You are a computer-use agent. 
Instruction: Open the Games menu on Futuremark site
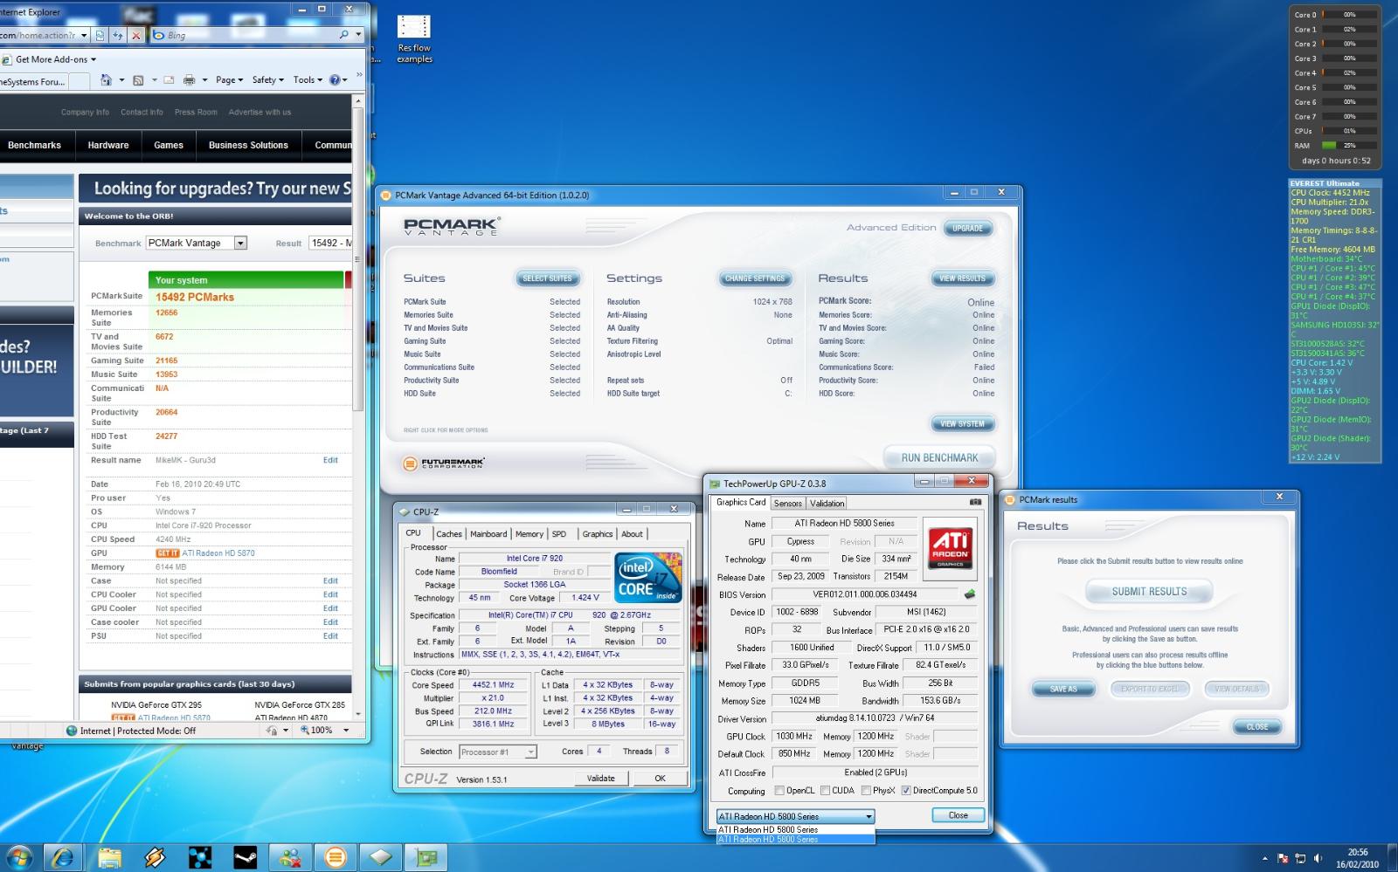[169, 145]
